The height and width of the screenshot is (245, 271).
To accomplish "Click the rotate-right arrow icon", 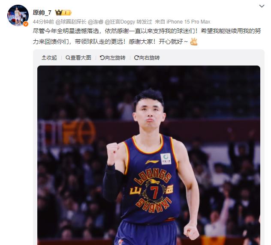I will pyautogui.click(x=136, y=58).
